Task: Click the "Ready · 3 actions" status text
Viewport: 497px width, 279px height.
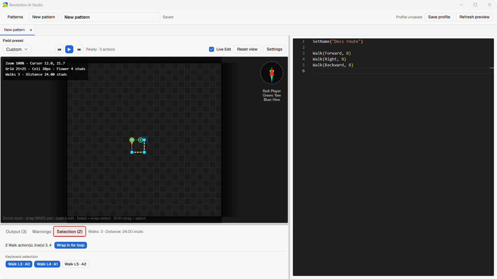Action: (x=100, y=49)
